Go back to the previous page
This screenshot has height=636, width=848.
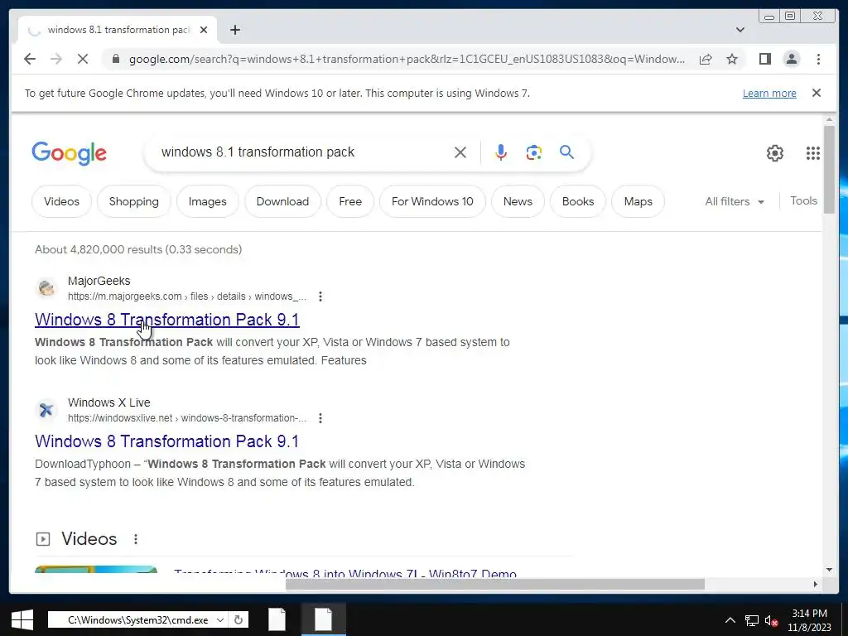pos(30,59)
